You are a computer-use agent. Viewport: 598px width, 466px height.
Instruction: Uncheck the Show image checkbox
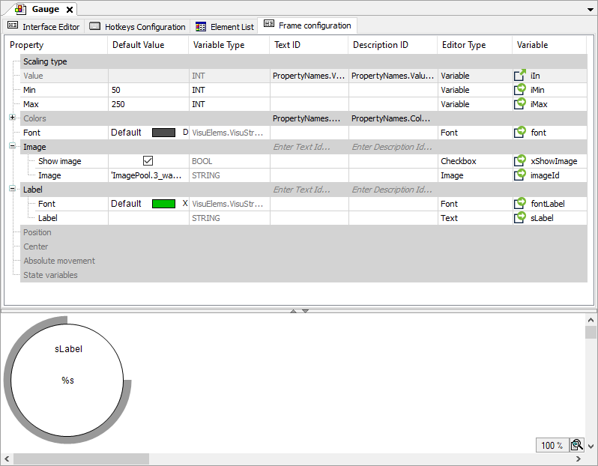148,161
